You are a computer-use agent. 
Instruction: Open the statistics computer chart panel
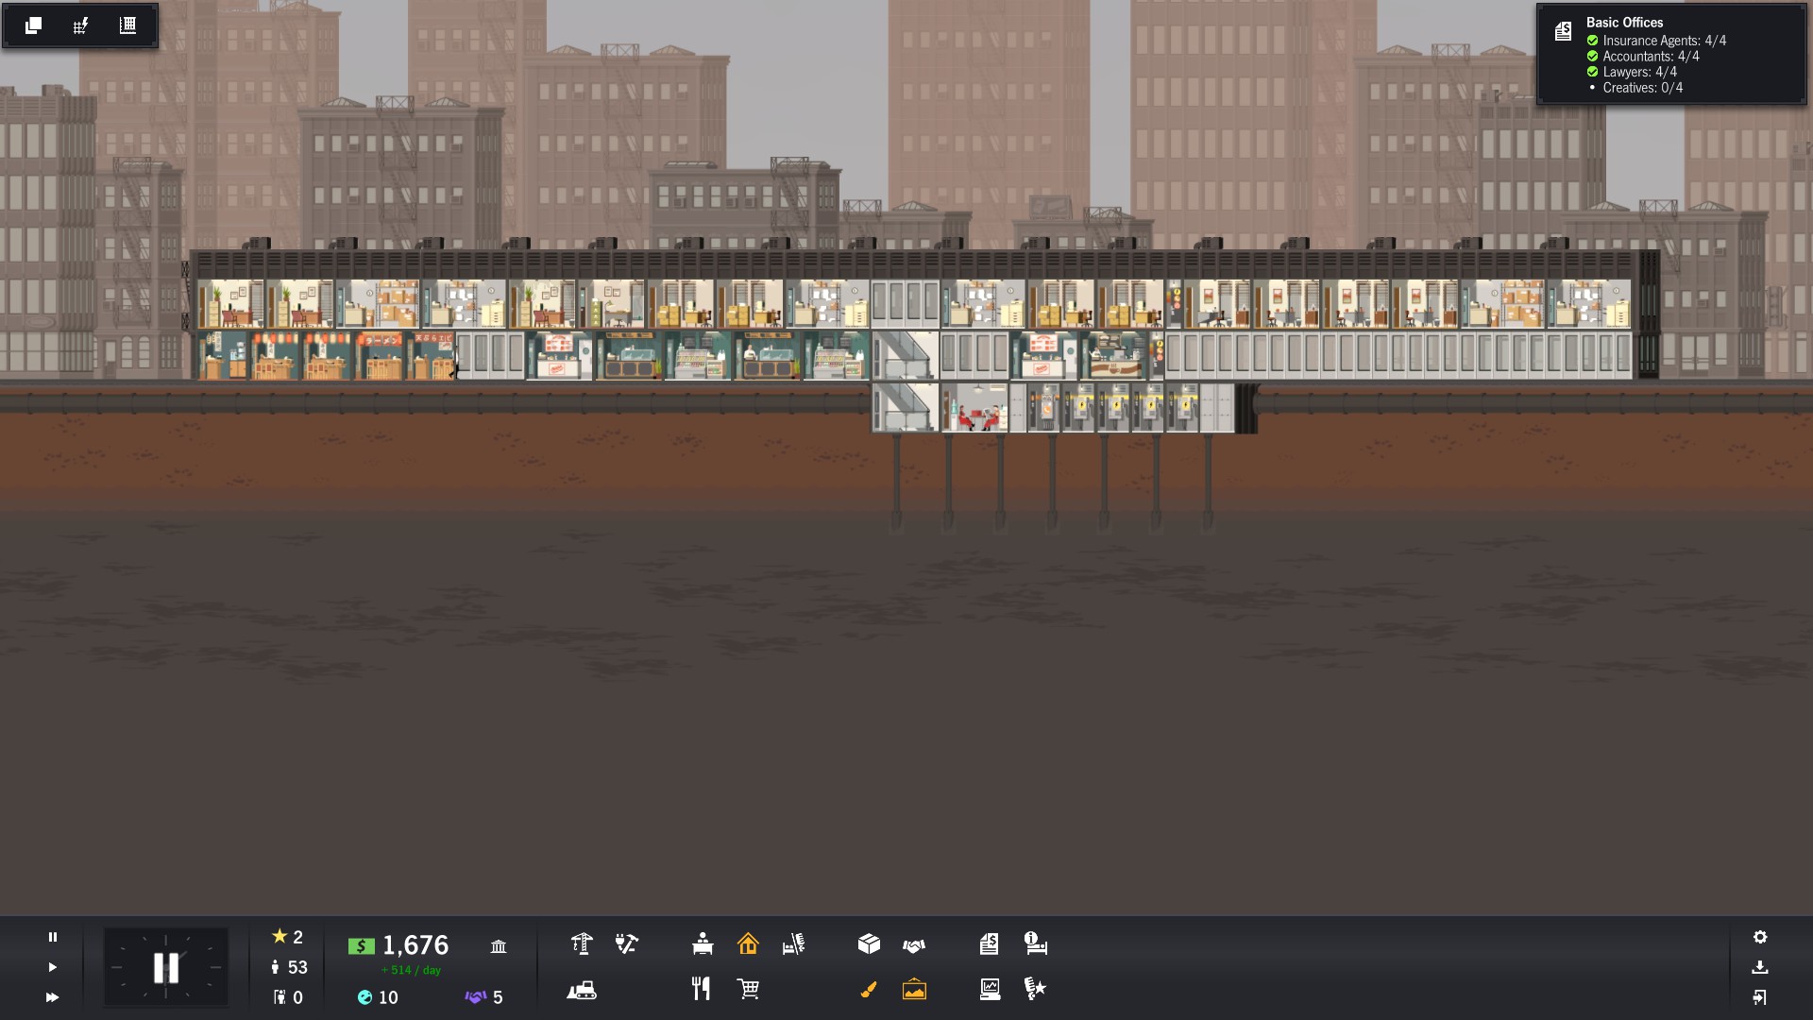[990, 989]
